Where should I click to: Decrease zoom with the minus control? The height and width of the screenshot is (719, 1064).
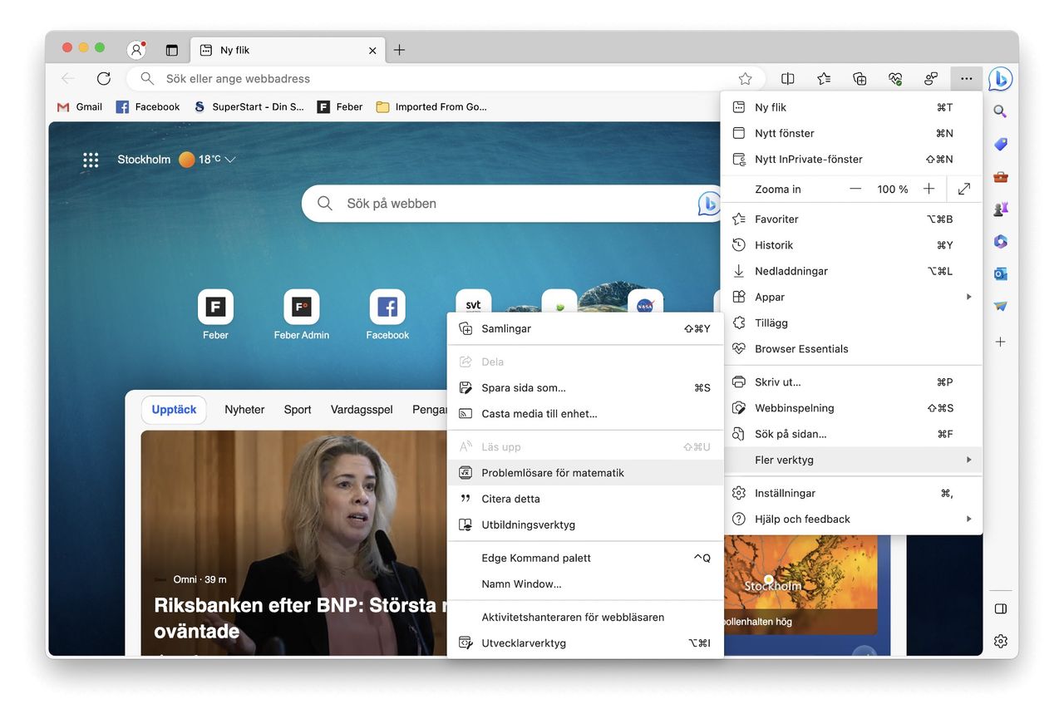[x=855, y=189]
